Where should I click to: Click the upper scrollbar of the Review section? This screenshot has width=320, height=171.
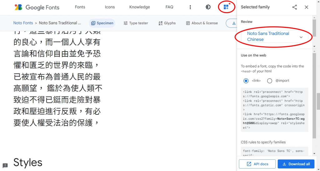pos(314,28)
